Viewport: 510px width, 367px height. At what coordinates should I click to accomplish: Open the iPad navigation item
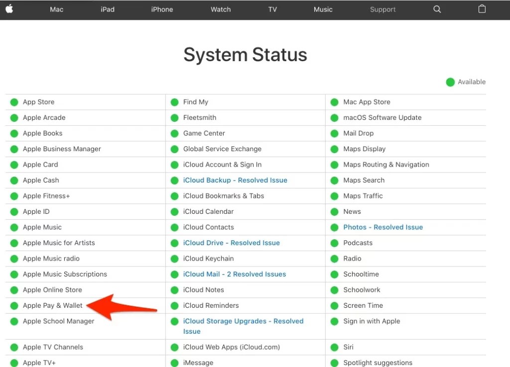tap(108, 9)
